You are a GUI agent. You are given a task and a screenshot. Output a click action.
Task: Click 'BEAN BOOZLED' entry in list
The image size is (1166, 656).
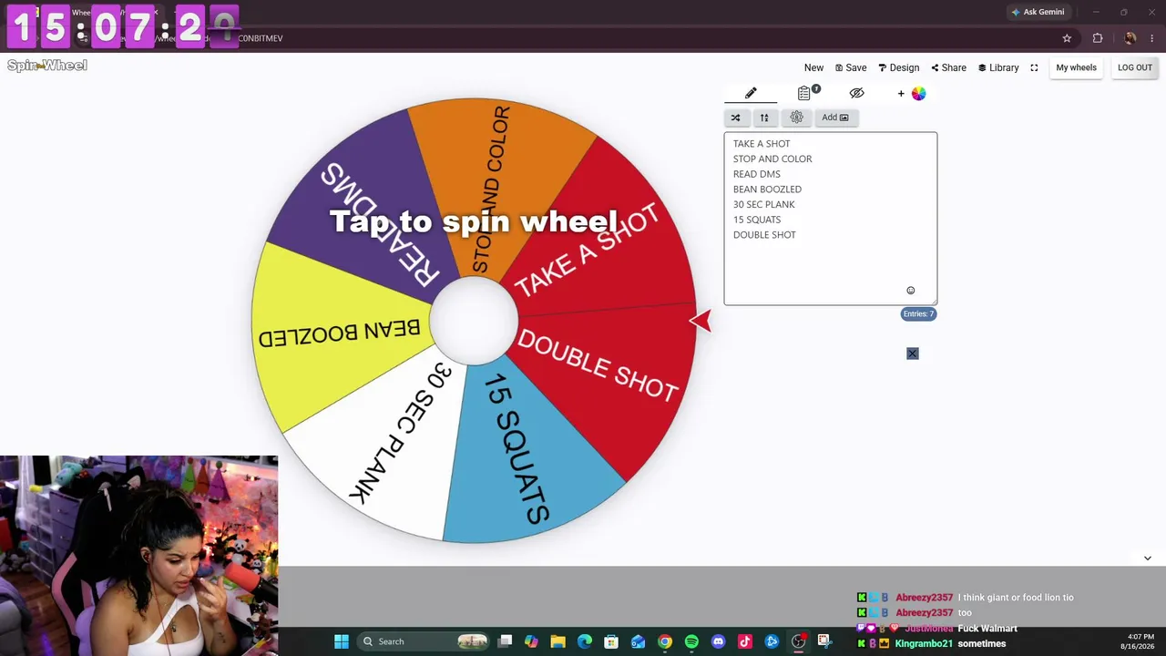tap(767, 190)
